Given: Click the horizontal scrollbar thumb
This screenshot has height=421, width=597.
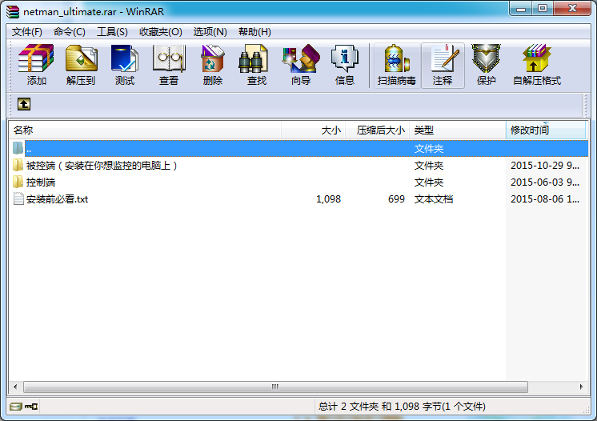Looking at the screenshot, I should (275, 387).
